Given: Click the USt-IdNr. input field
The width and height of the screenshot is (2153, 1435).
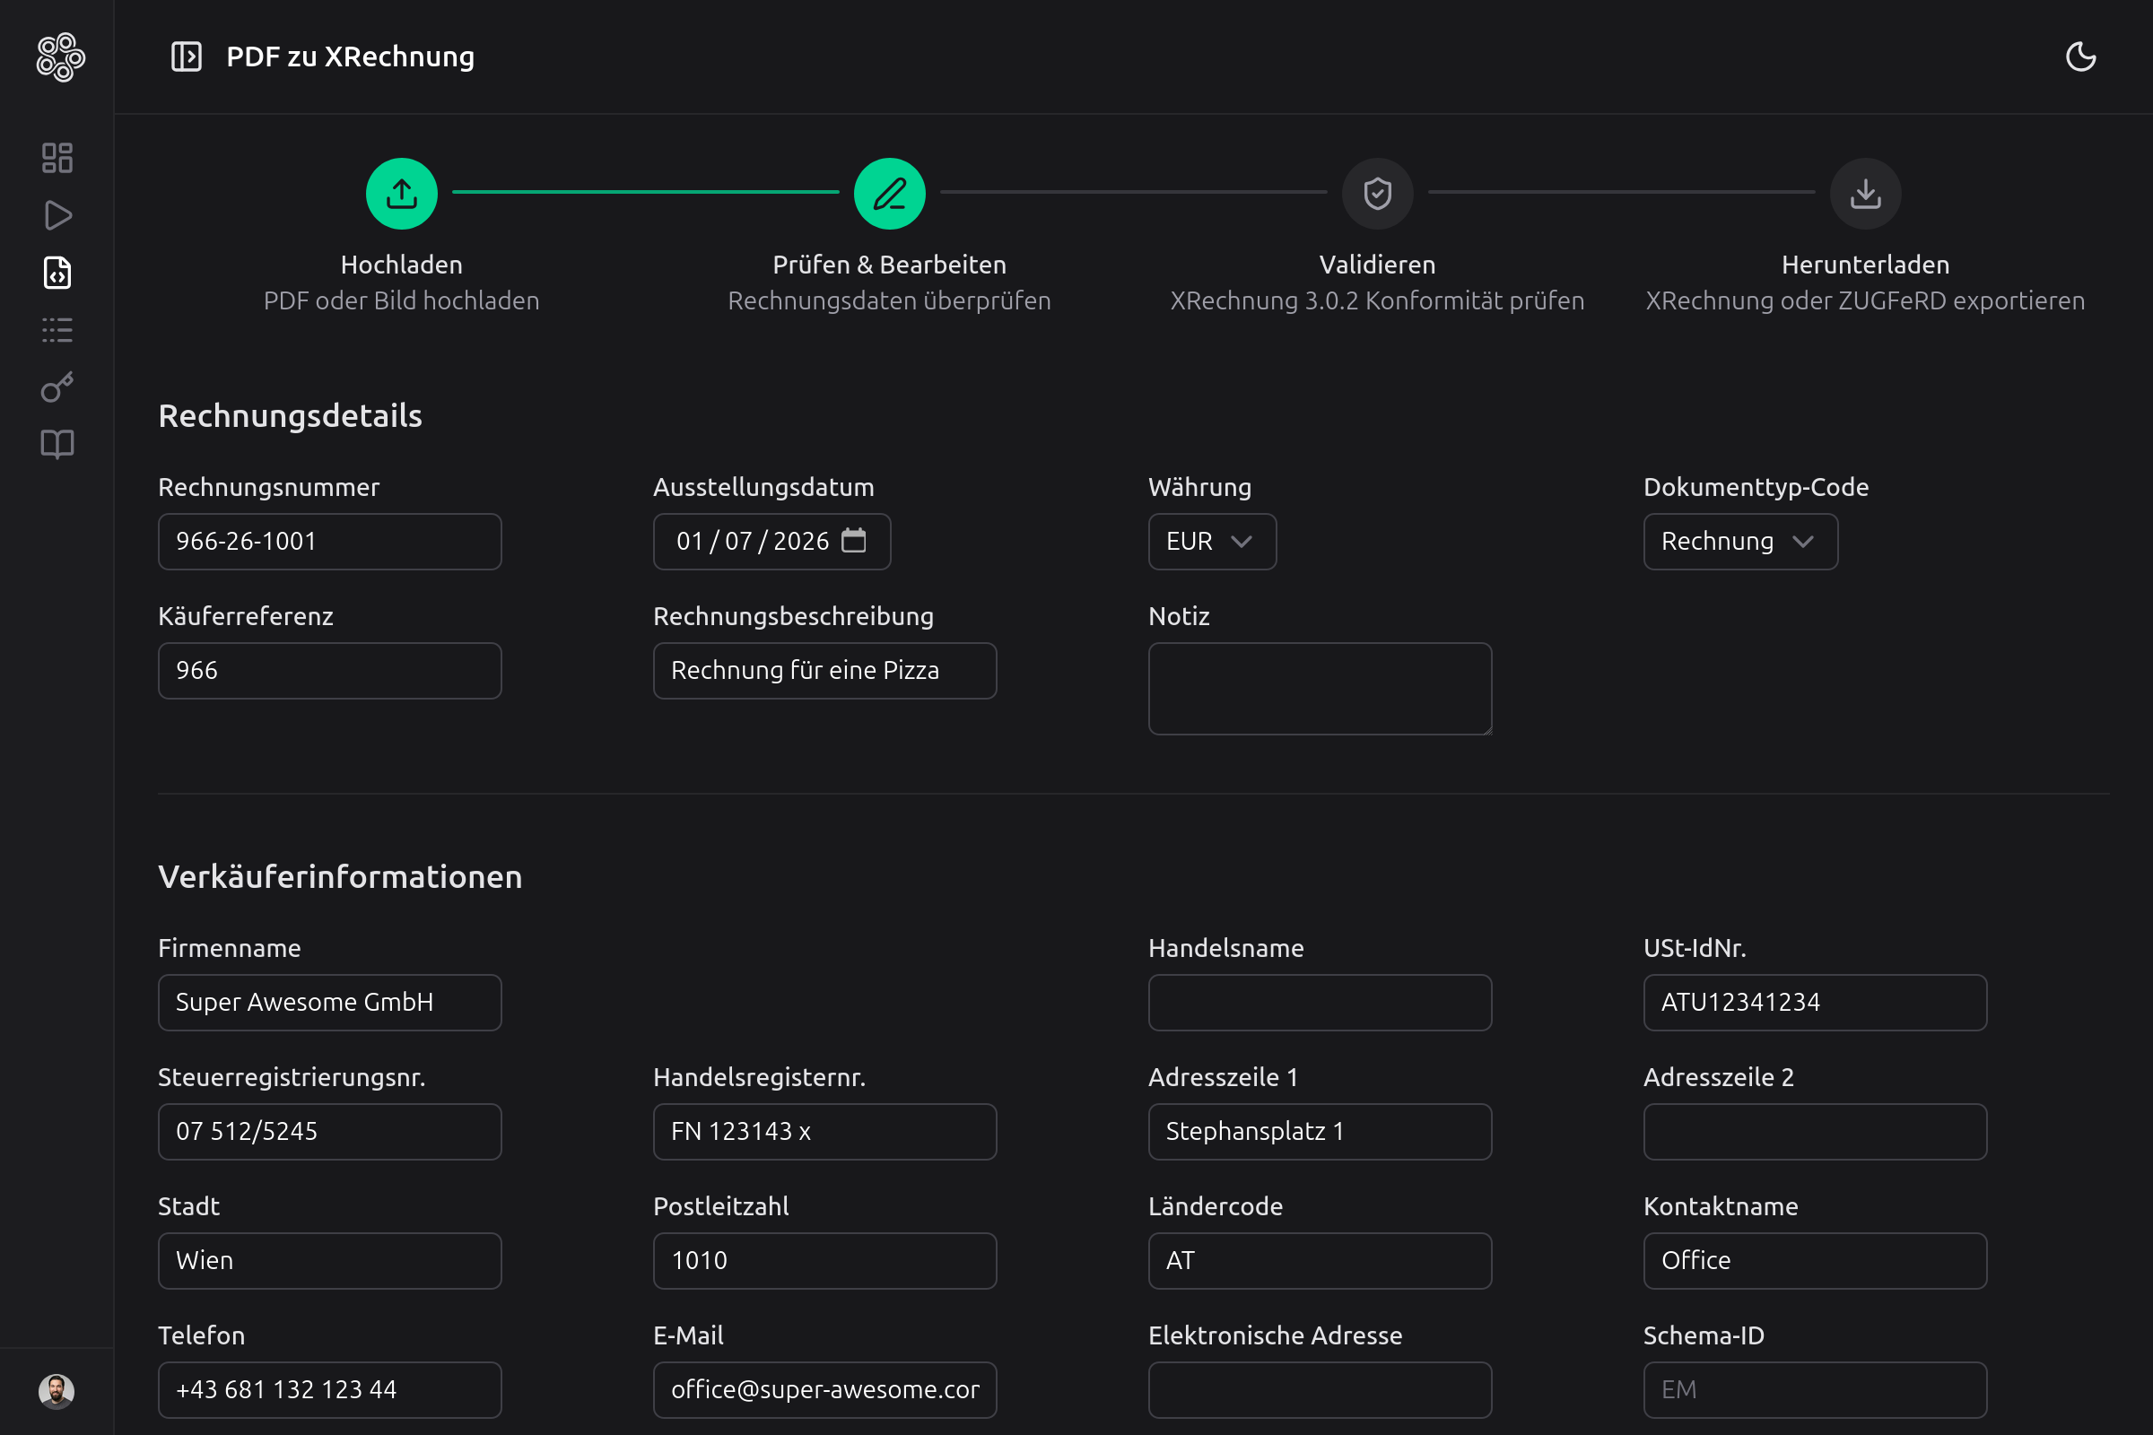Looking at the screenshot, I should click(x=1814, y=1002).
